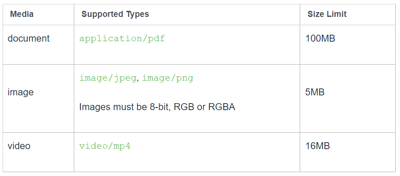The height and width of the screenshot is (176, 400).
Task: Click the Supported Types column header
Action: click(x=115, y=14)
